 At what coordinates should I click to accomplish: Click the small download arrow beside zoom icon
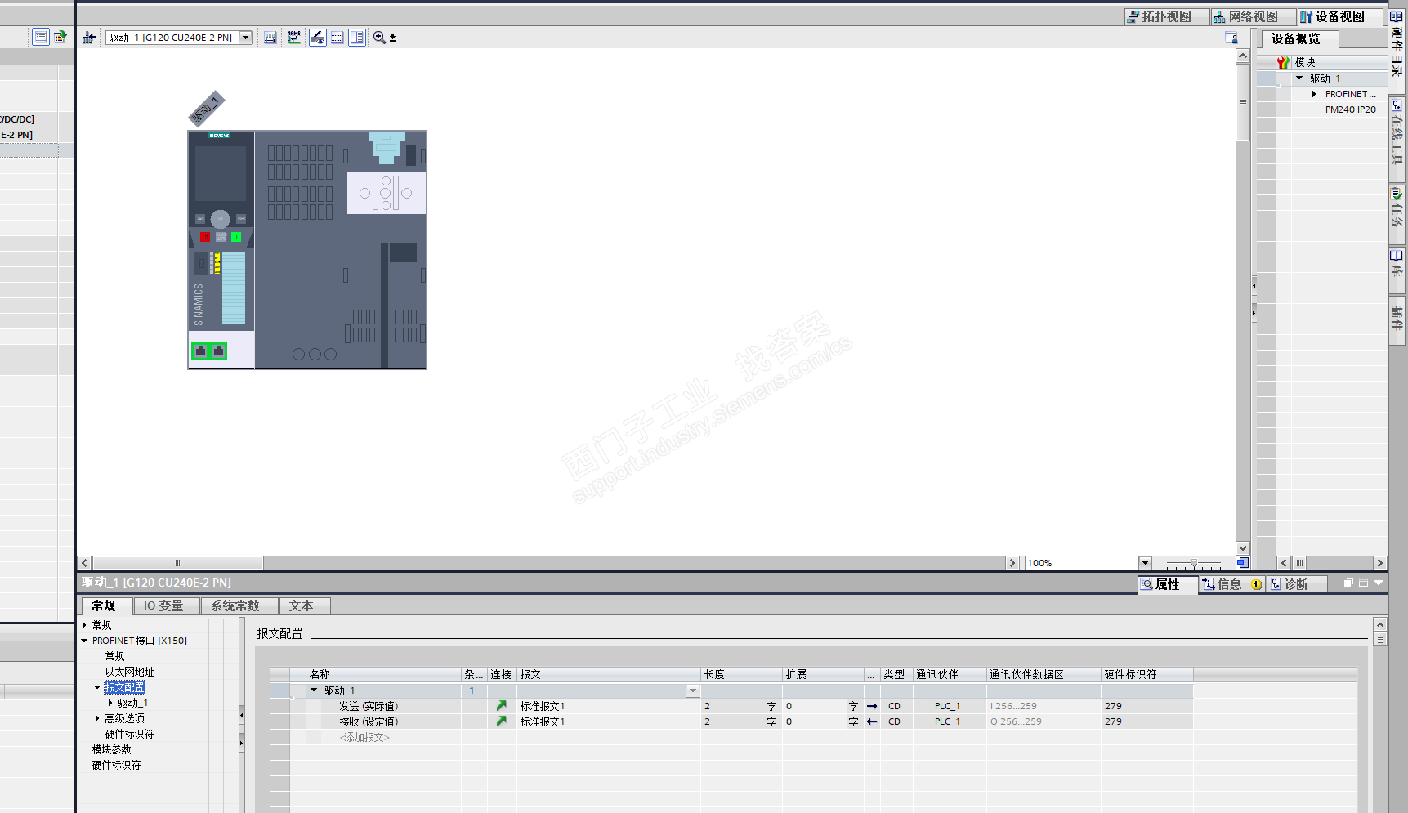[393, 38]
